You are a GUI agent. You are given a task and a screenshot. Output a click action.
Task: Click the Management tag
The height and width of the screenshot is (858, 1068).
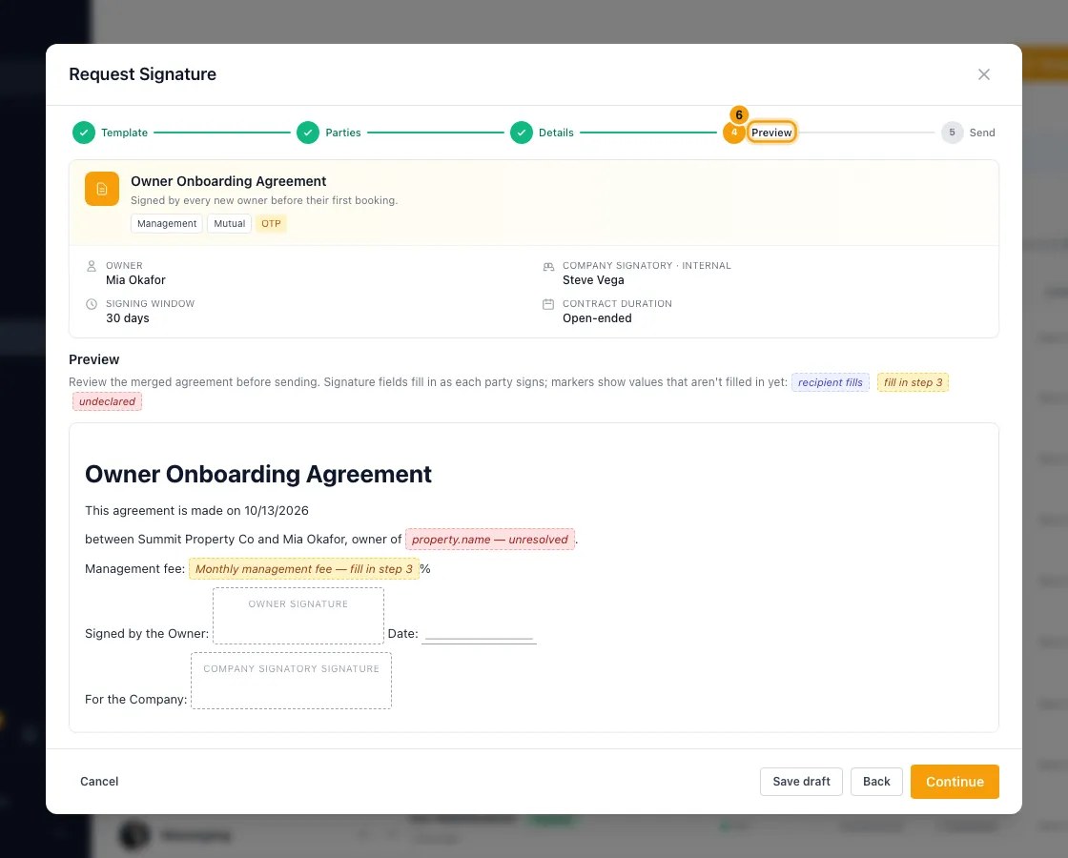[x=167, y=223]
